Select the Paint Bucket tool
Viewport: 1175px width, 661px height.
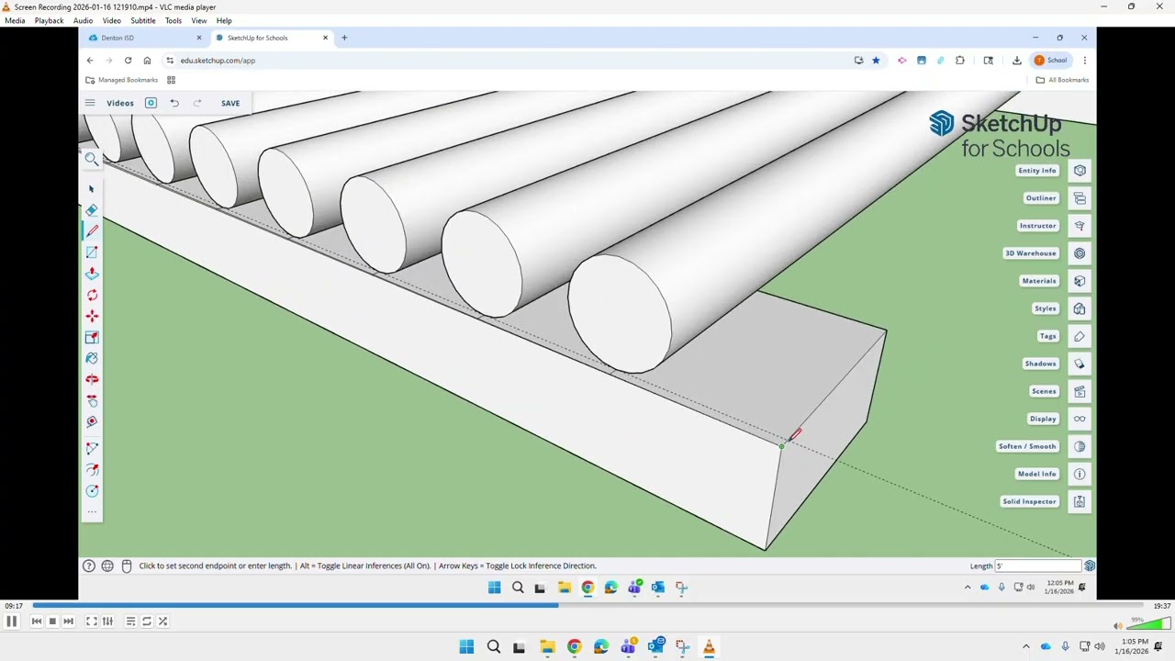point(92,358)
